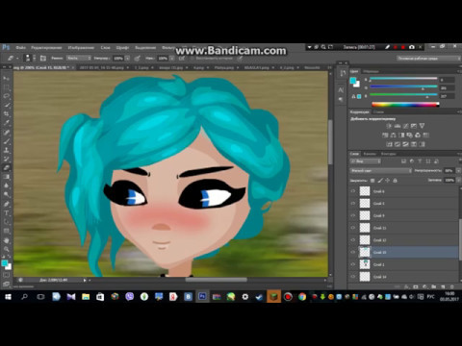Create a new layer group
The height and width of the screenshot is (346, 462).
coord(434,286)
